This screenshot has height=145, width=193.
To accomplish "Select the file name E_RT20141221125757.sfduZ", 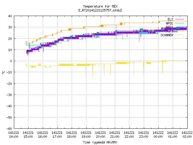I will [x=100, y=10].
